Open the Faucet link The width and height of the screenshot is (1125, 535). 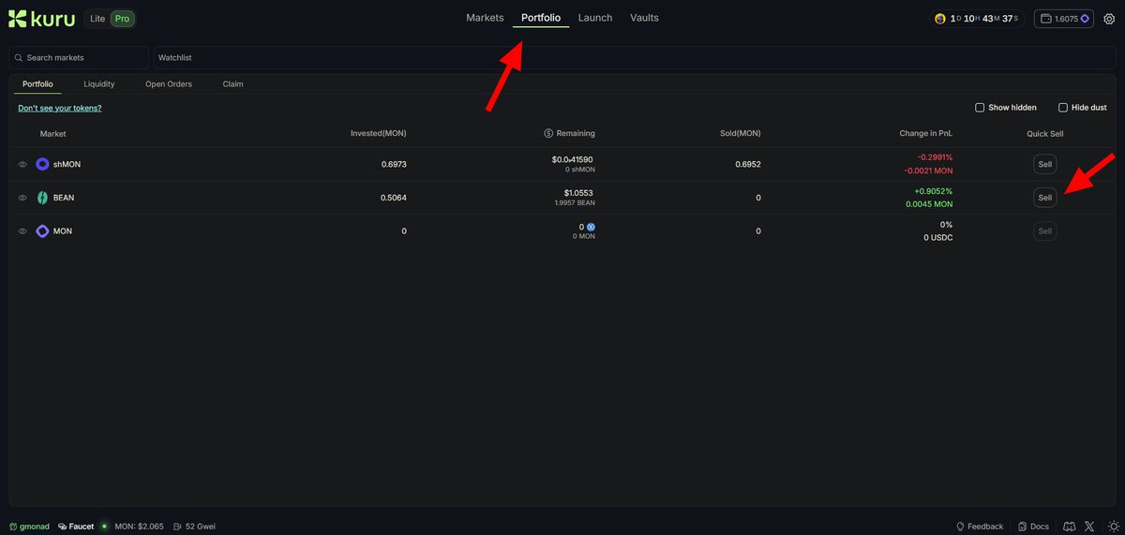coord(76,527)
